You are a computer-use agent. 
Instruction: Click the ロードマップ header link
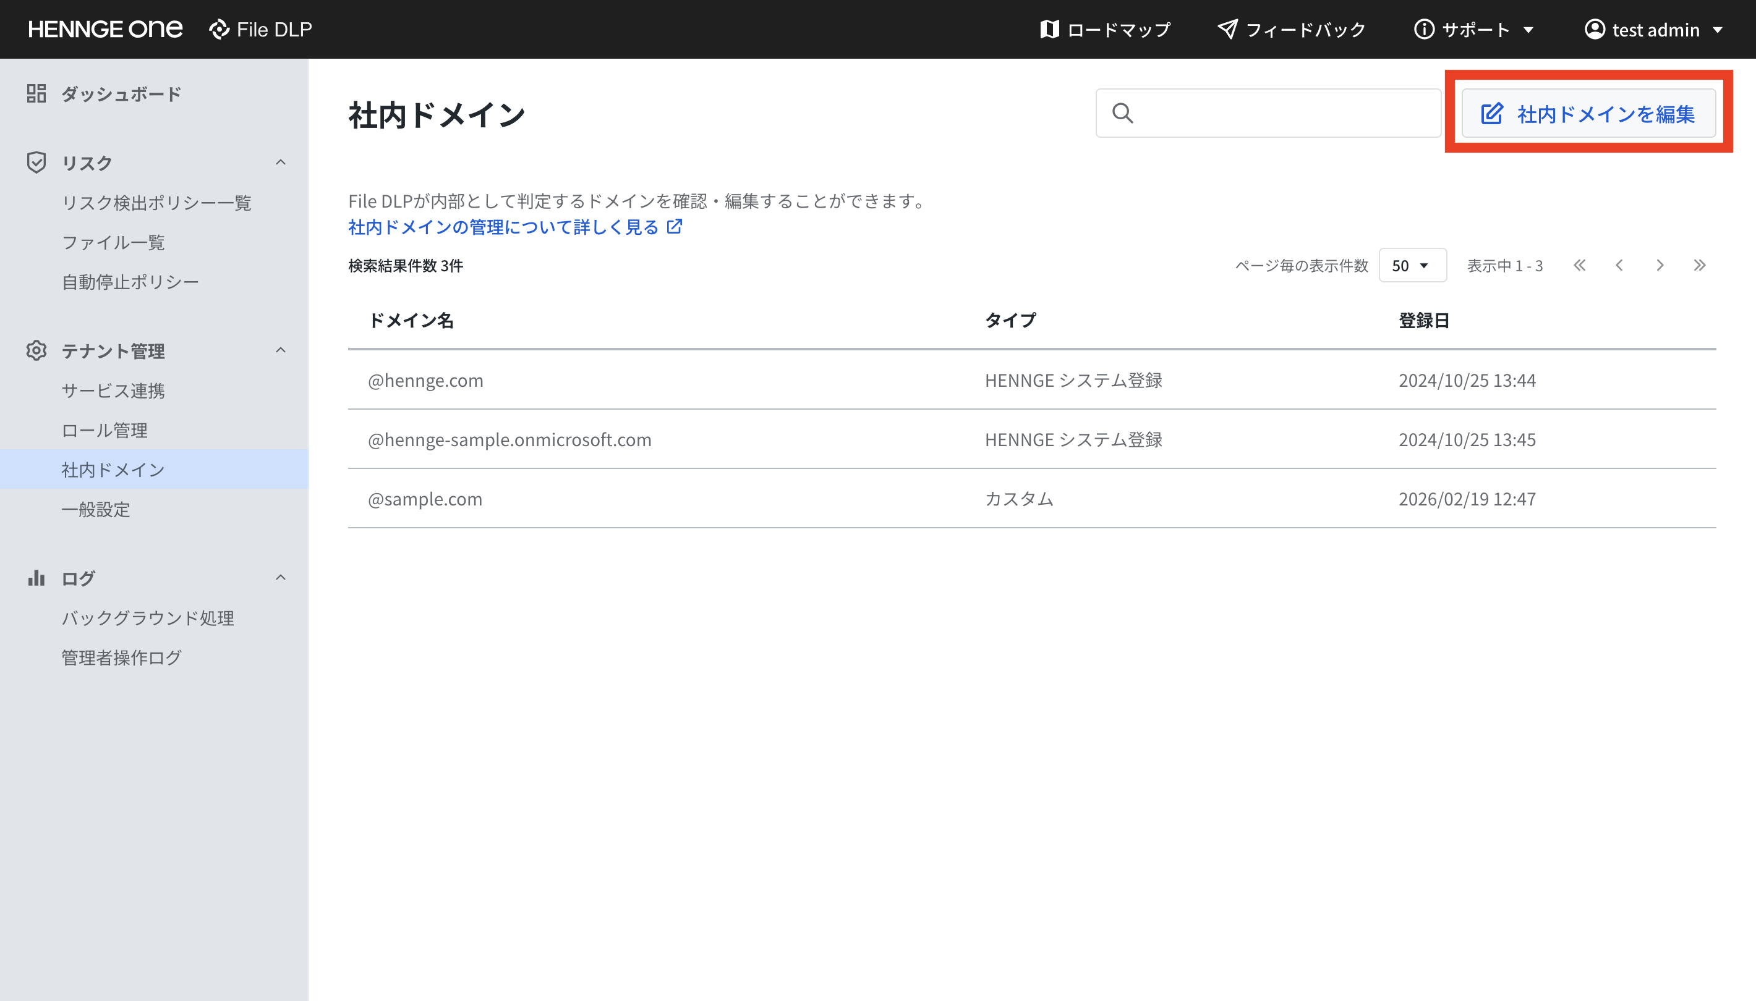(1105, 30)
